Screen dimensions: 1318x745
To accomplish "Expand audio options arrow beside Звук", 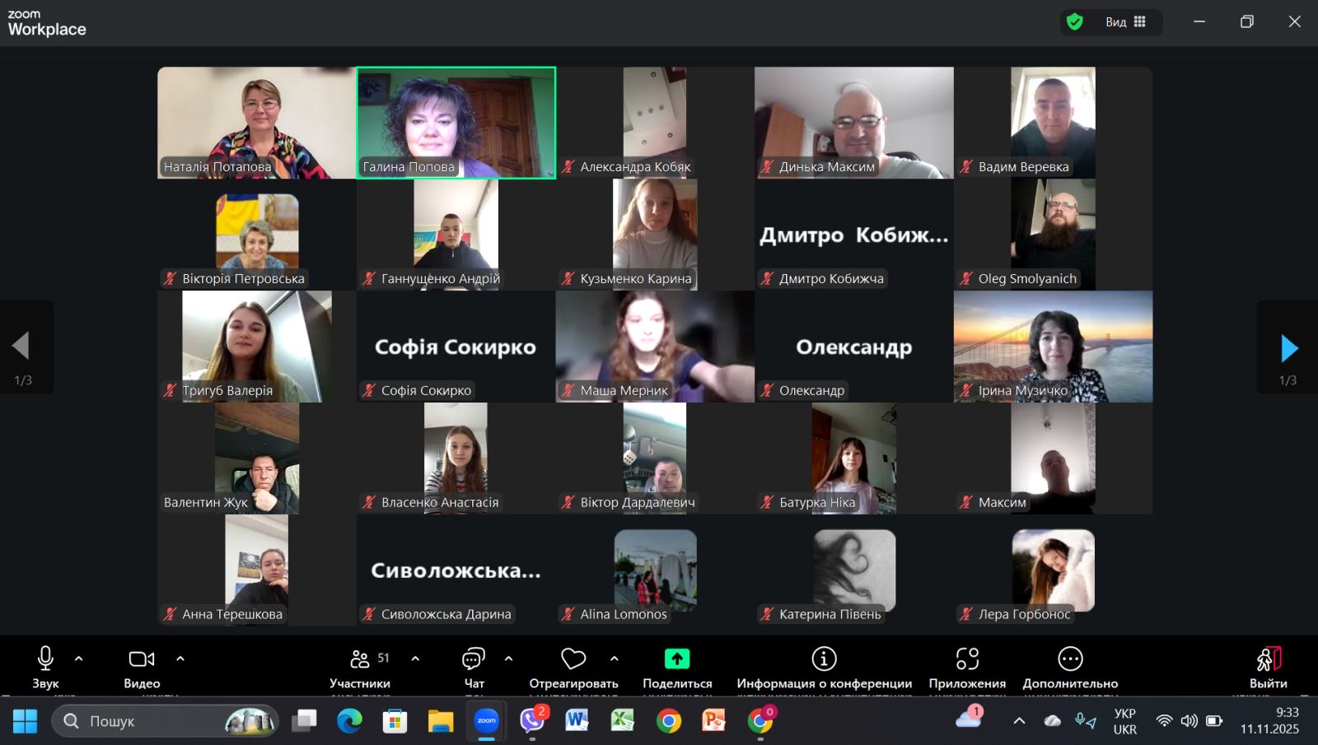I will pos(79,659).
